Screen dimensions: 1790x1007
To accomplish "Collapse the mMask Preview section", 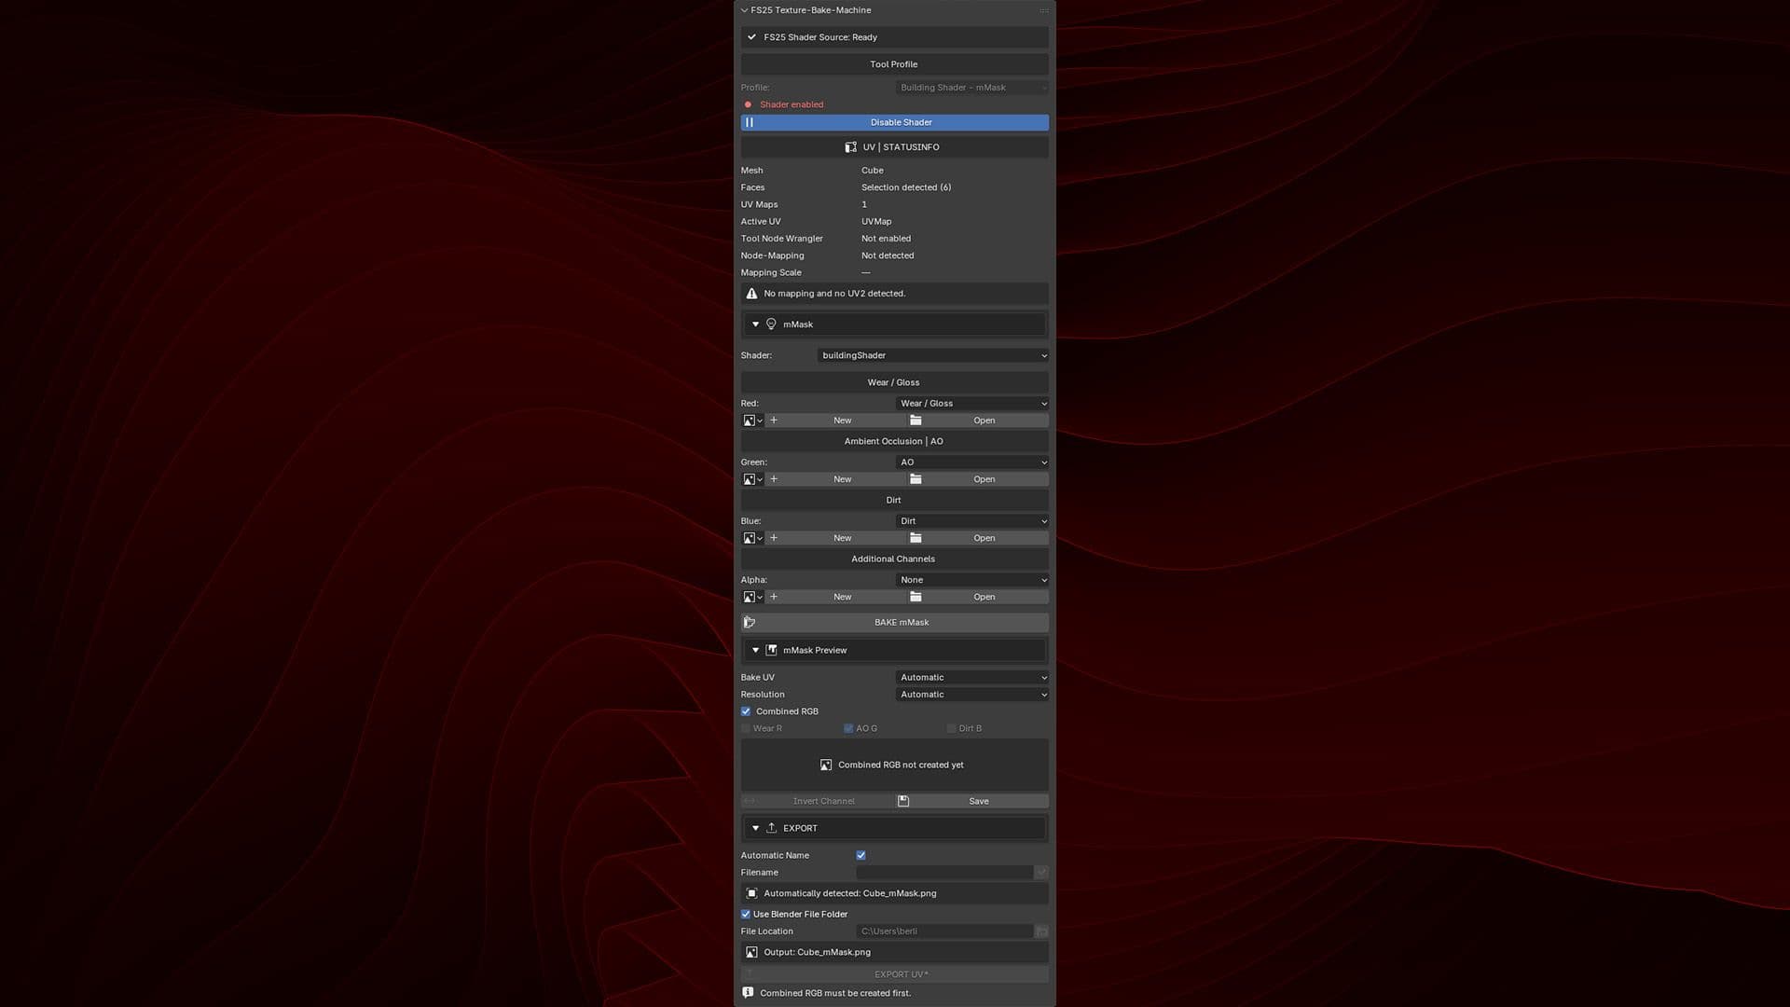I will pyautogui.click(x=755, y=651).
